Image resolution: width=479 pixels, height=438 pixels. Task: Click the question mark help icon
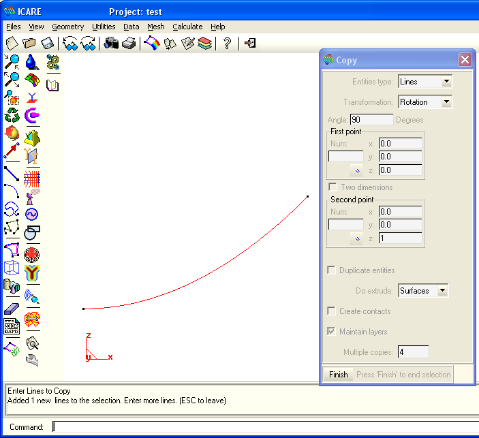coord(227,43)
